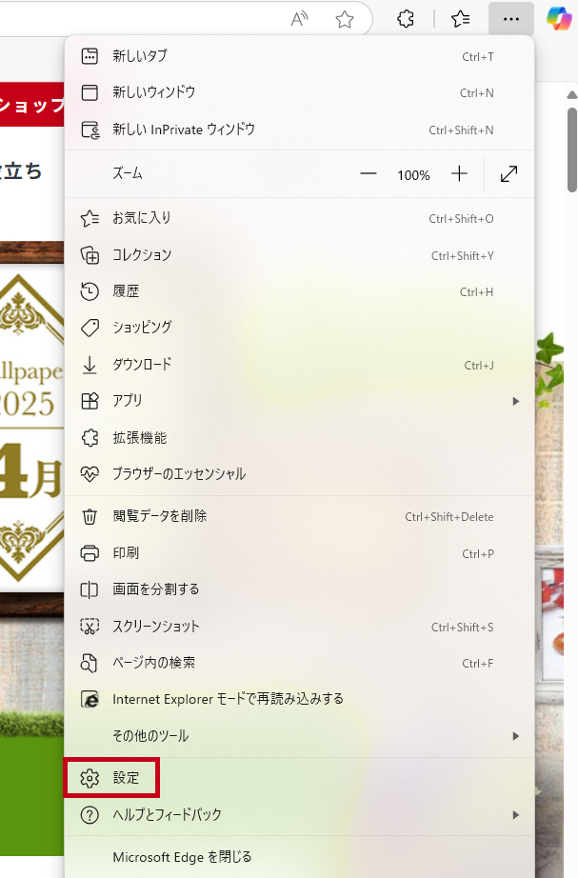Screen dimensions: 578x878
Task: Click the 履歴 clock icon
Action: [x=90, y=291]
